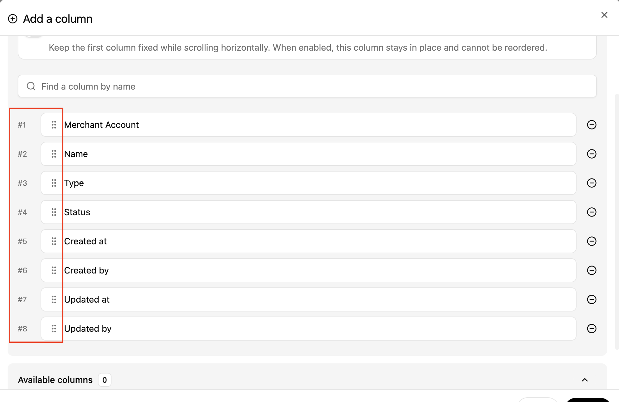This screenshot has width=619, height=402.
Task: Remove the Type column
Action: [591, 183]
